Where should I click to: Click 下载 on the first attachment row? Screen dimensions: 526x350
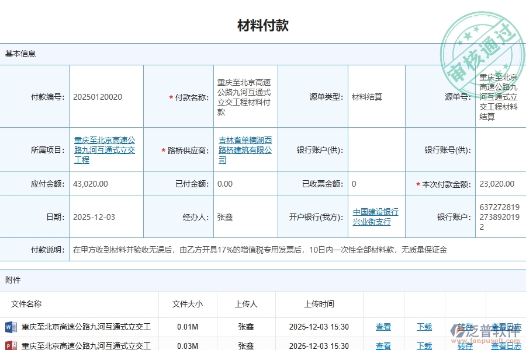pos(424,327)
